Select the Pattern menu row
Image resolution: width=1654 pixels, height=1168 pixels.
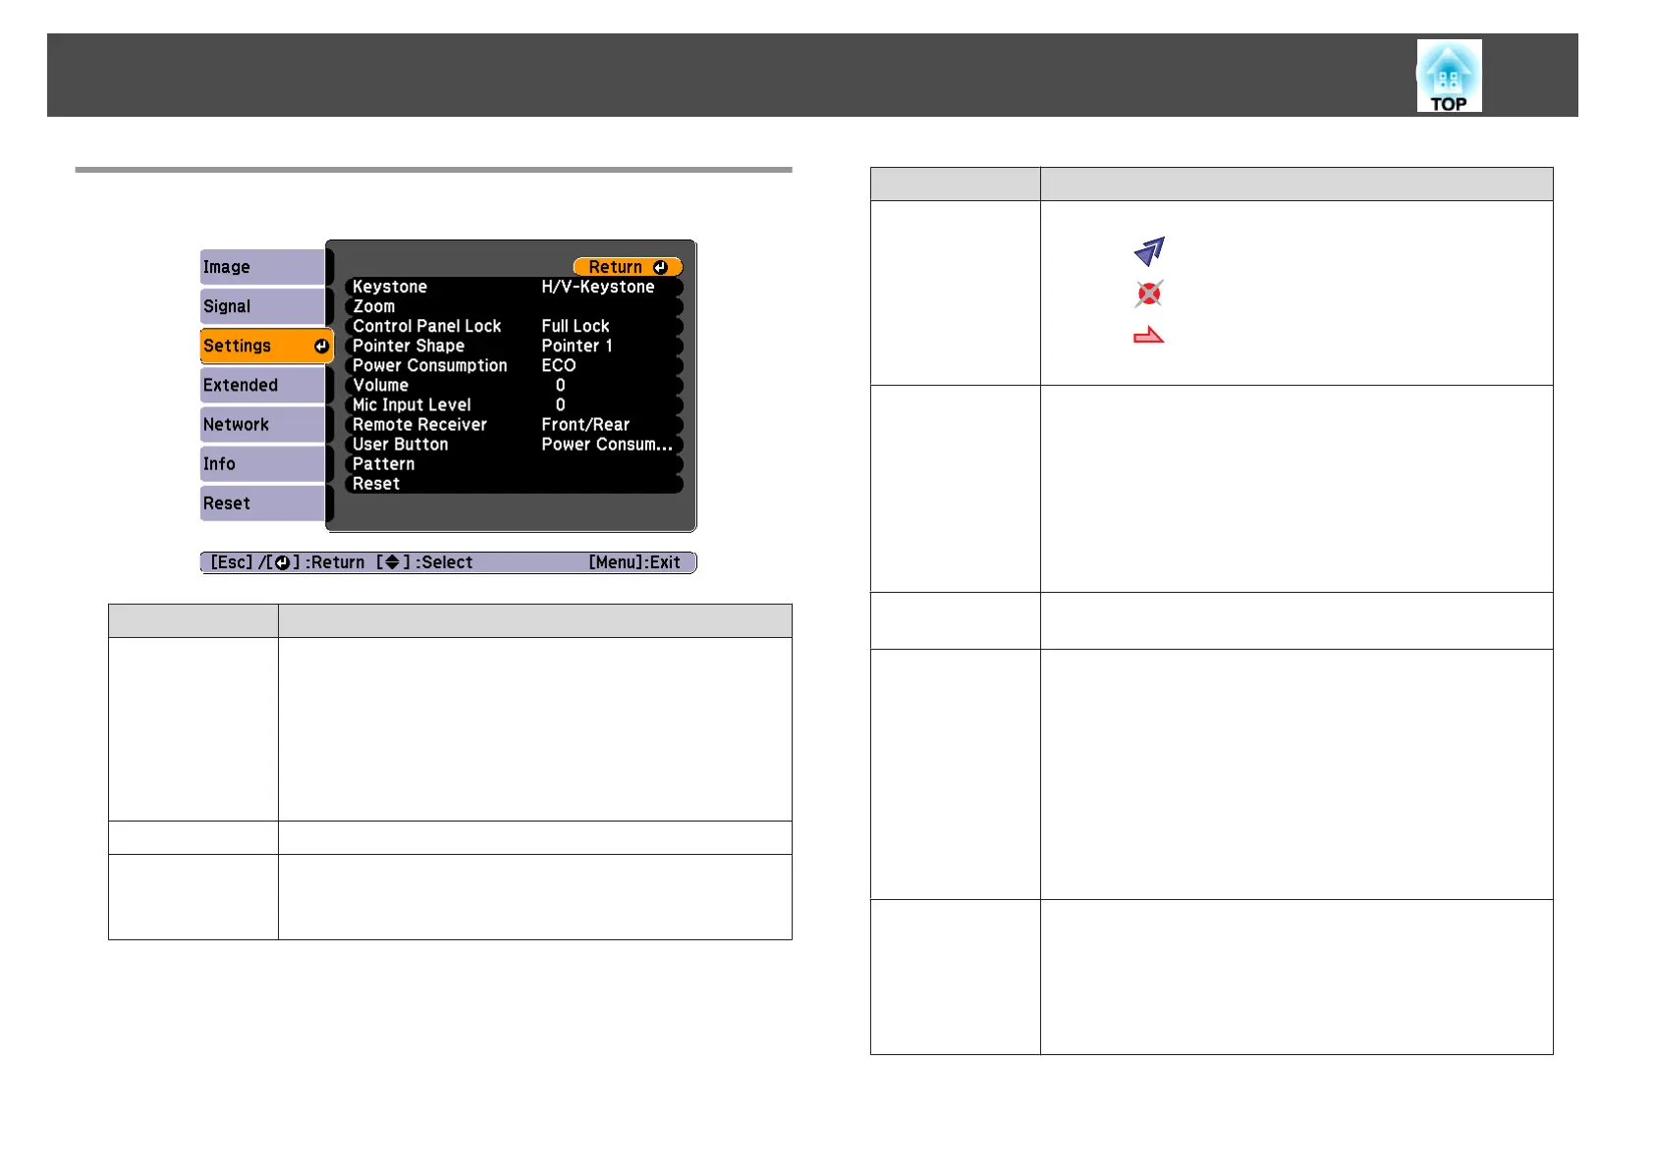[x=514, y=463]
